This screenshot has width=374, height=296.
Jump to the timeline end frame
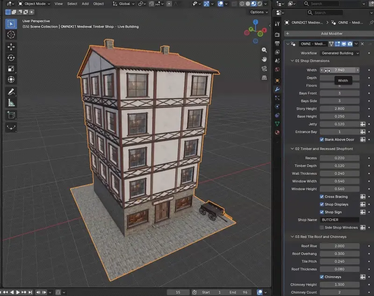coord(30,292)
